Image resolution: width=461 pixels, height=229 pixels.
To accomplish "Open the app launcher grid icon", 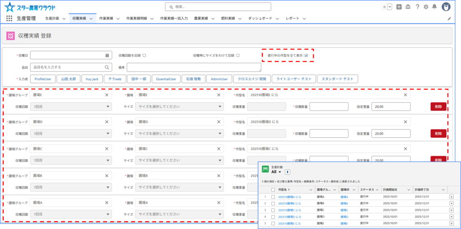I will point(9,18).
